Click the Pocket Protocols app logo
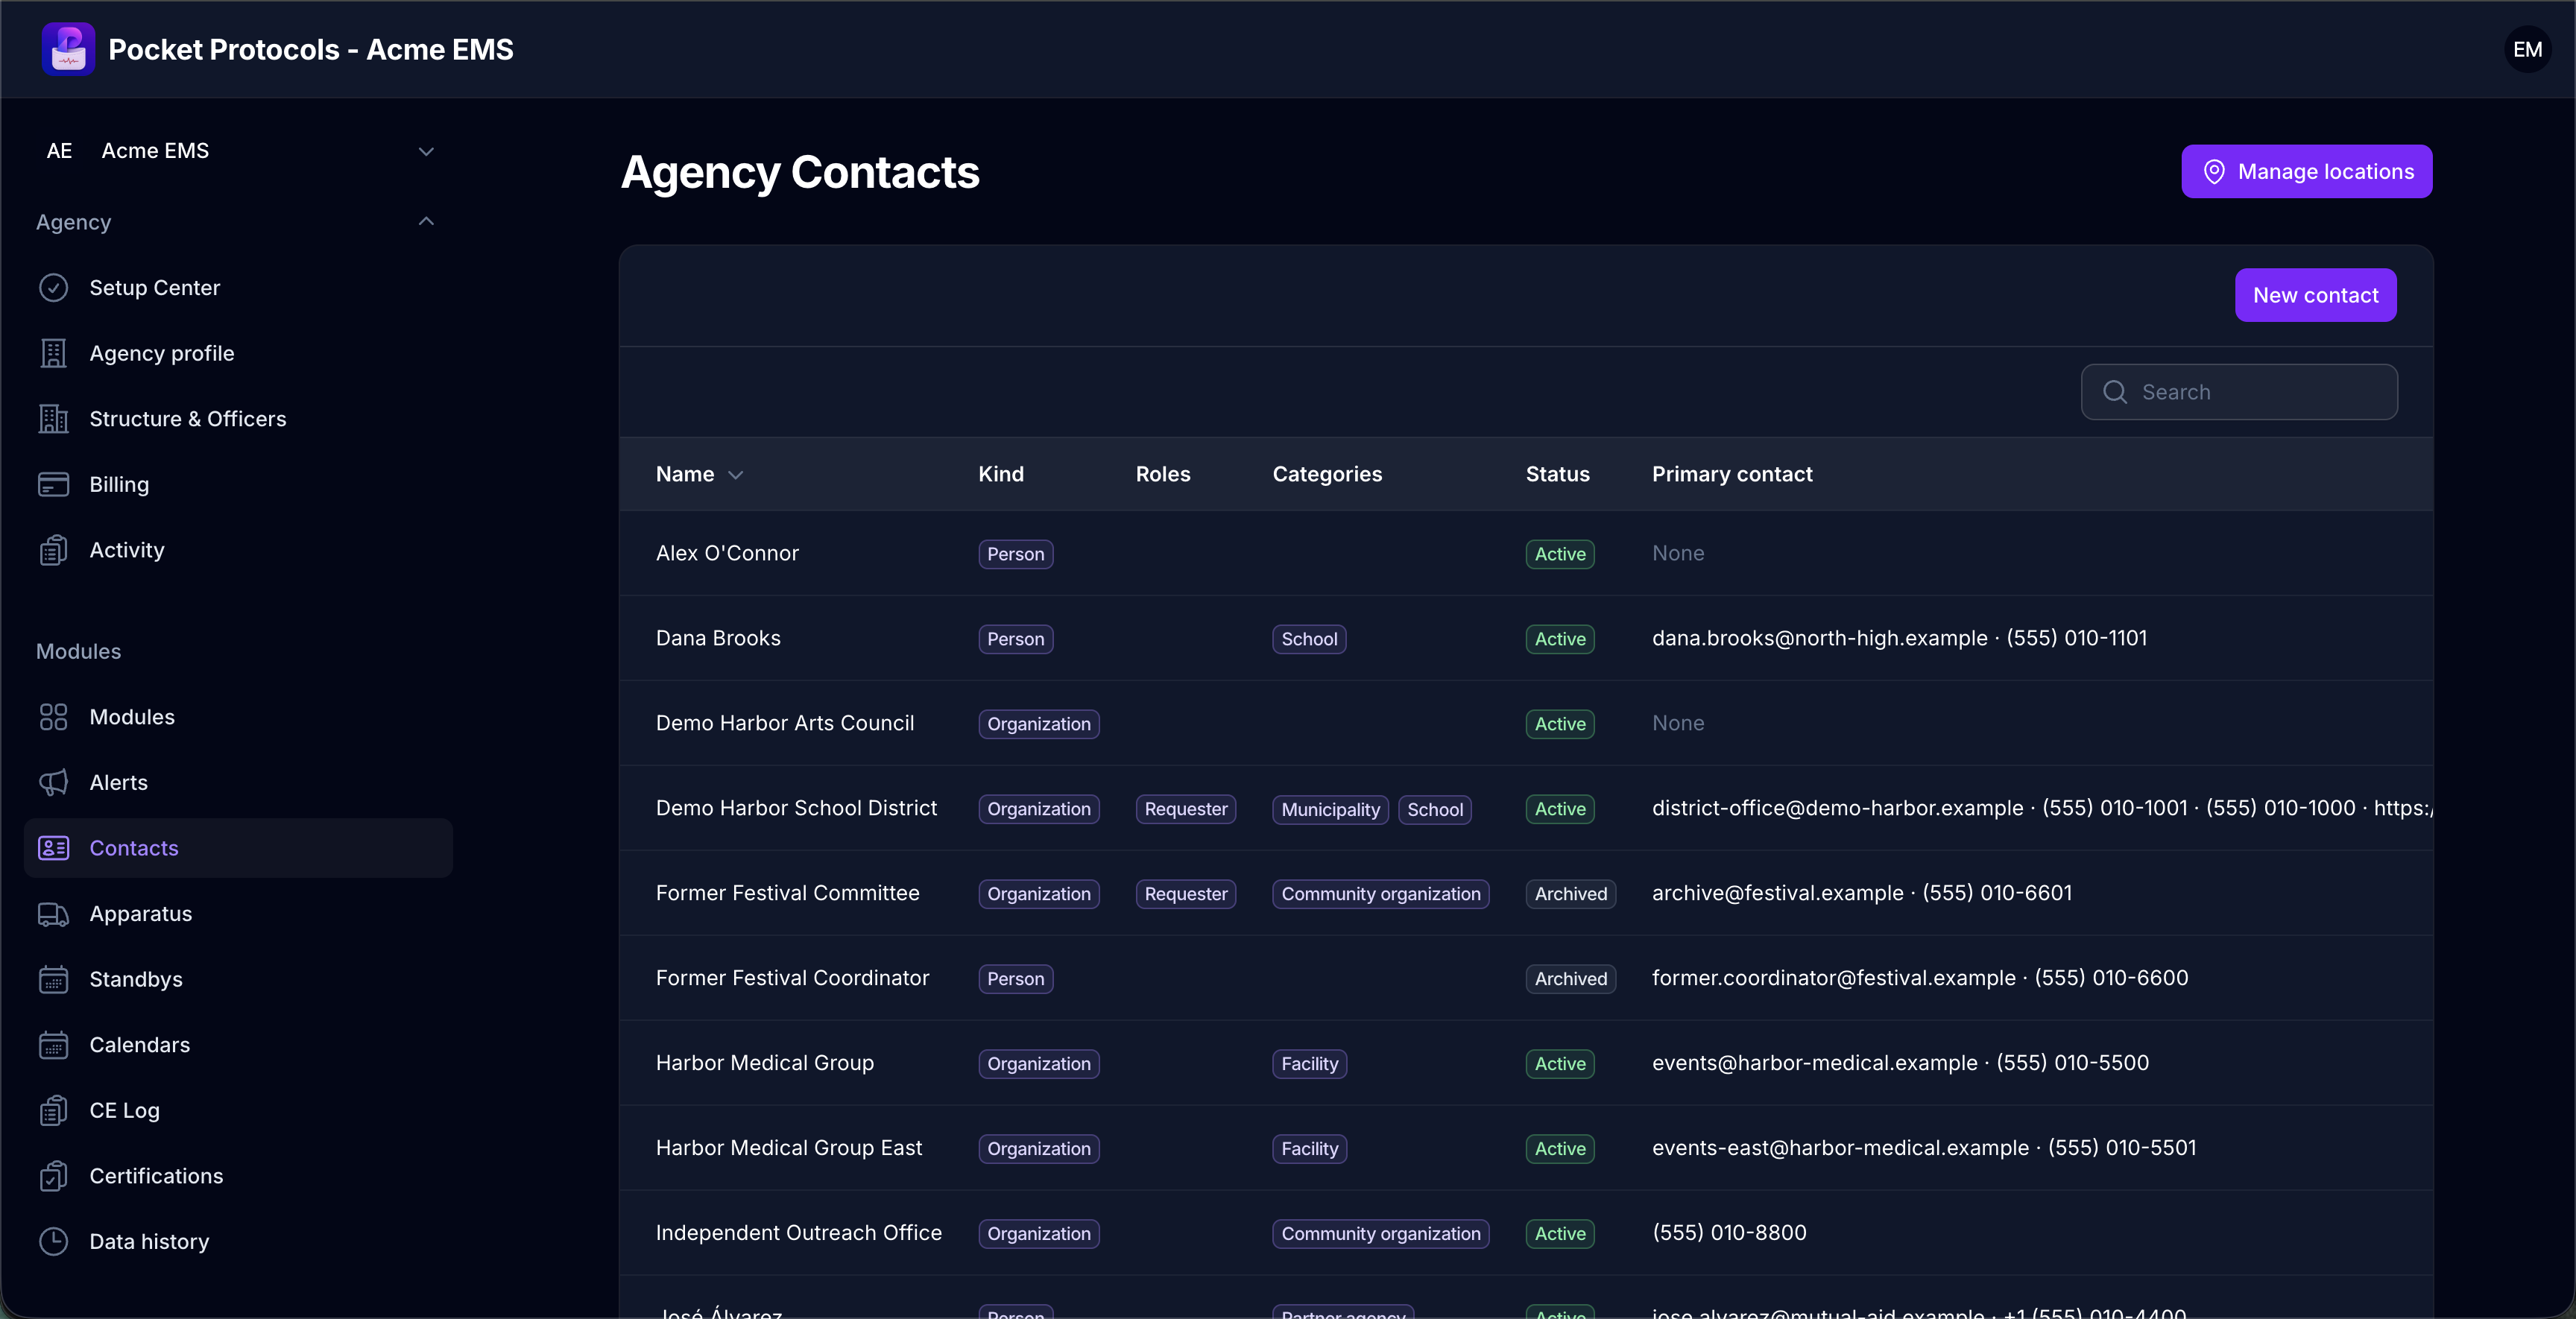The width and height of the screenshot is (2576, 1319). click(x=68, y=49)
